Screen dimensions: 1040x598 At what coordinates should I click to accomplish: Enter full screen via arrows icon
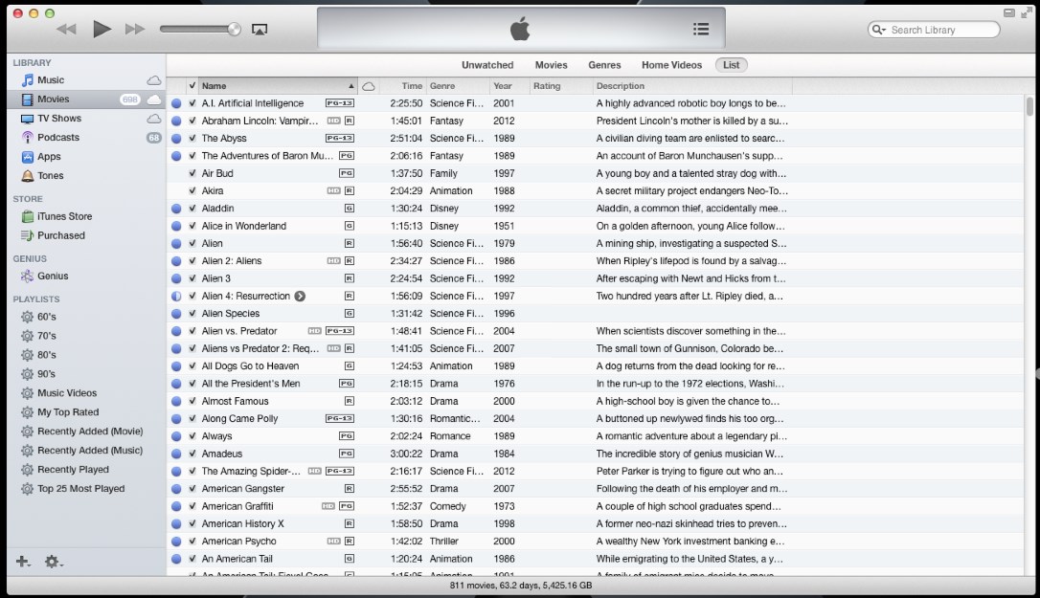pyautogui.click(x=1027, y=12)
